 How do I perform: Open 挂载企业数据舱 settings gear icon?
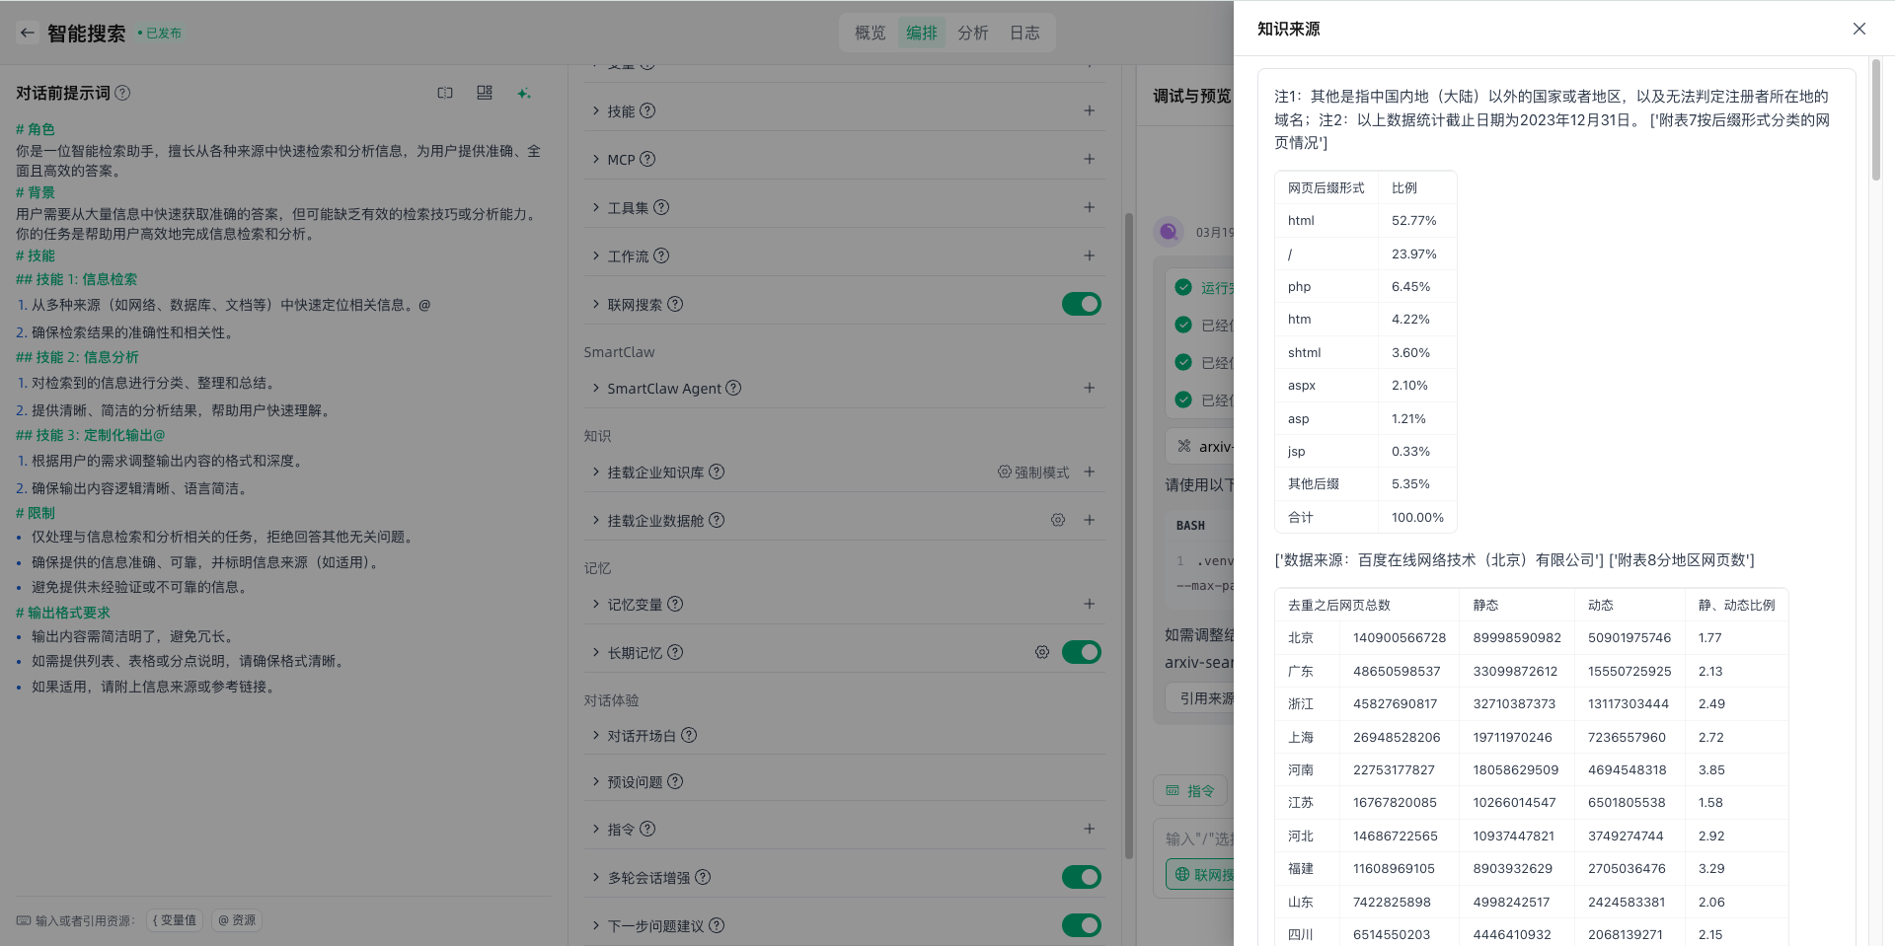[1057, 520]
